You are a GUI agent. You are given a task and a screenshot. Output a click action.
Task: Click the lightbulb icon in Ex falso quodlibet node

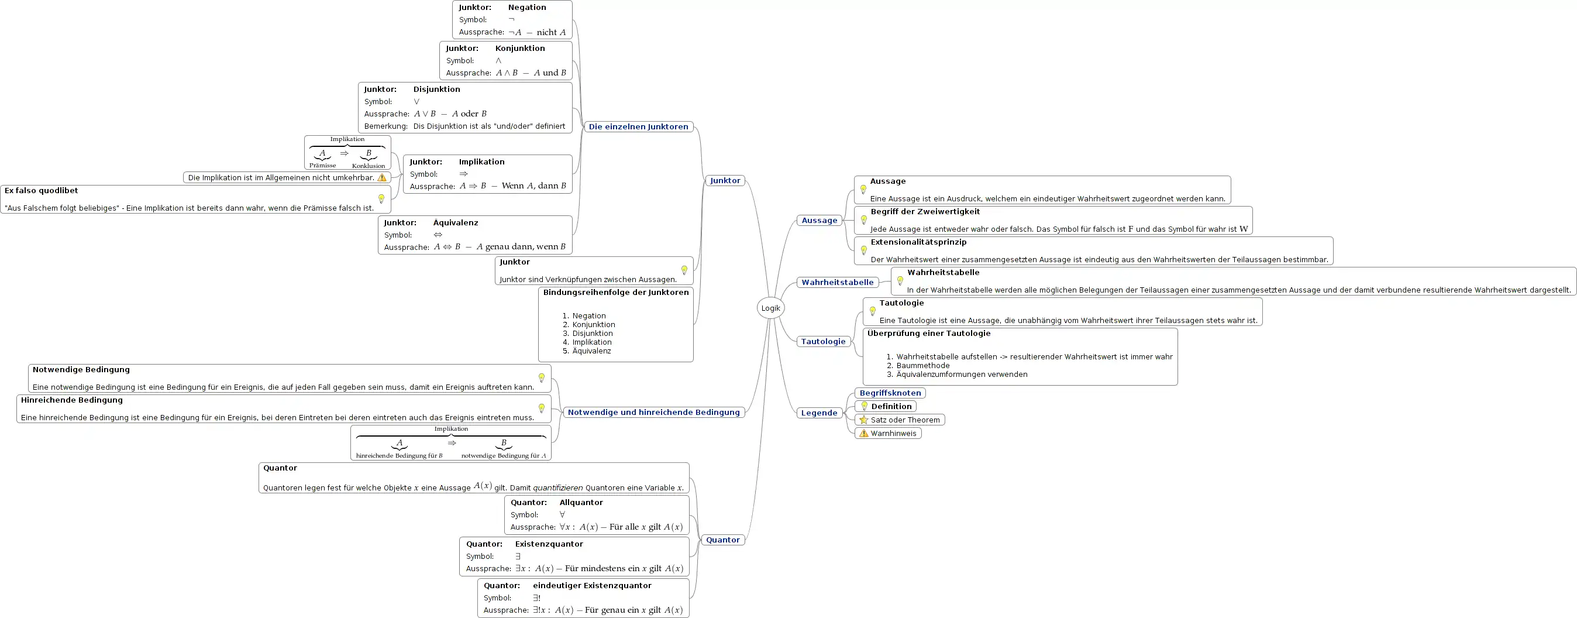[x=381, y=199]
